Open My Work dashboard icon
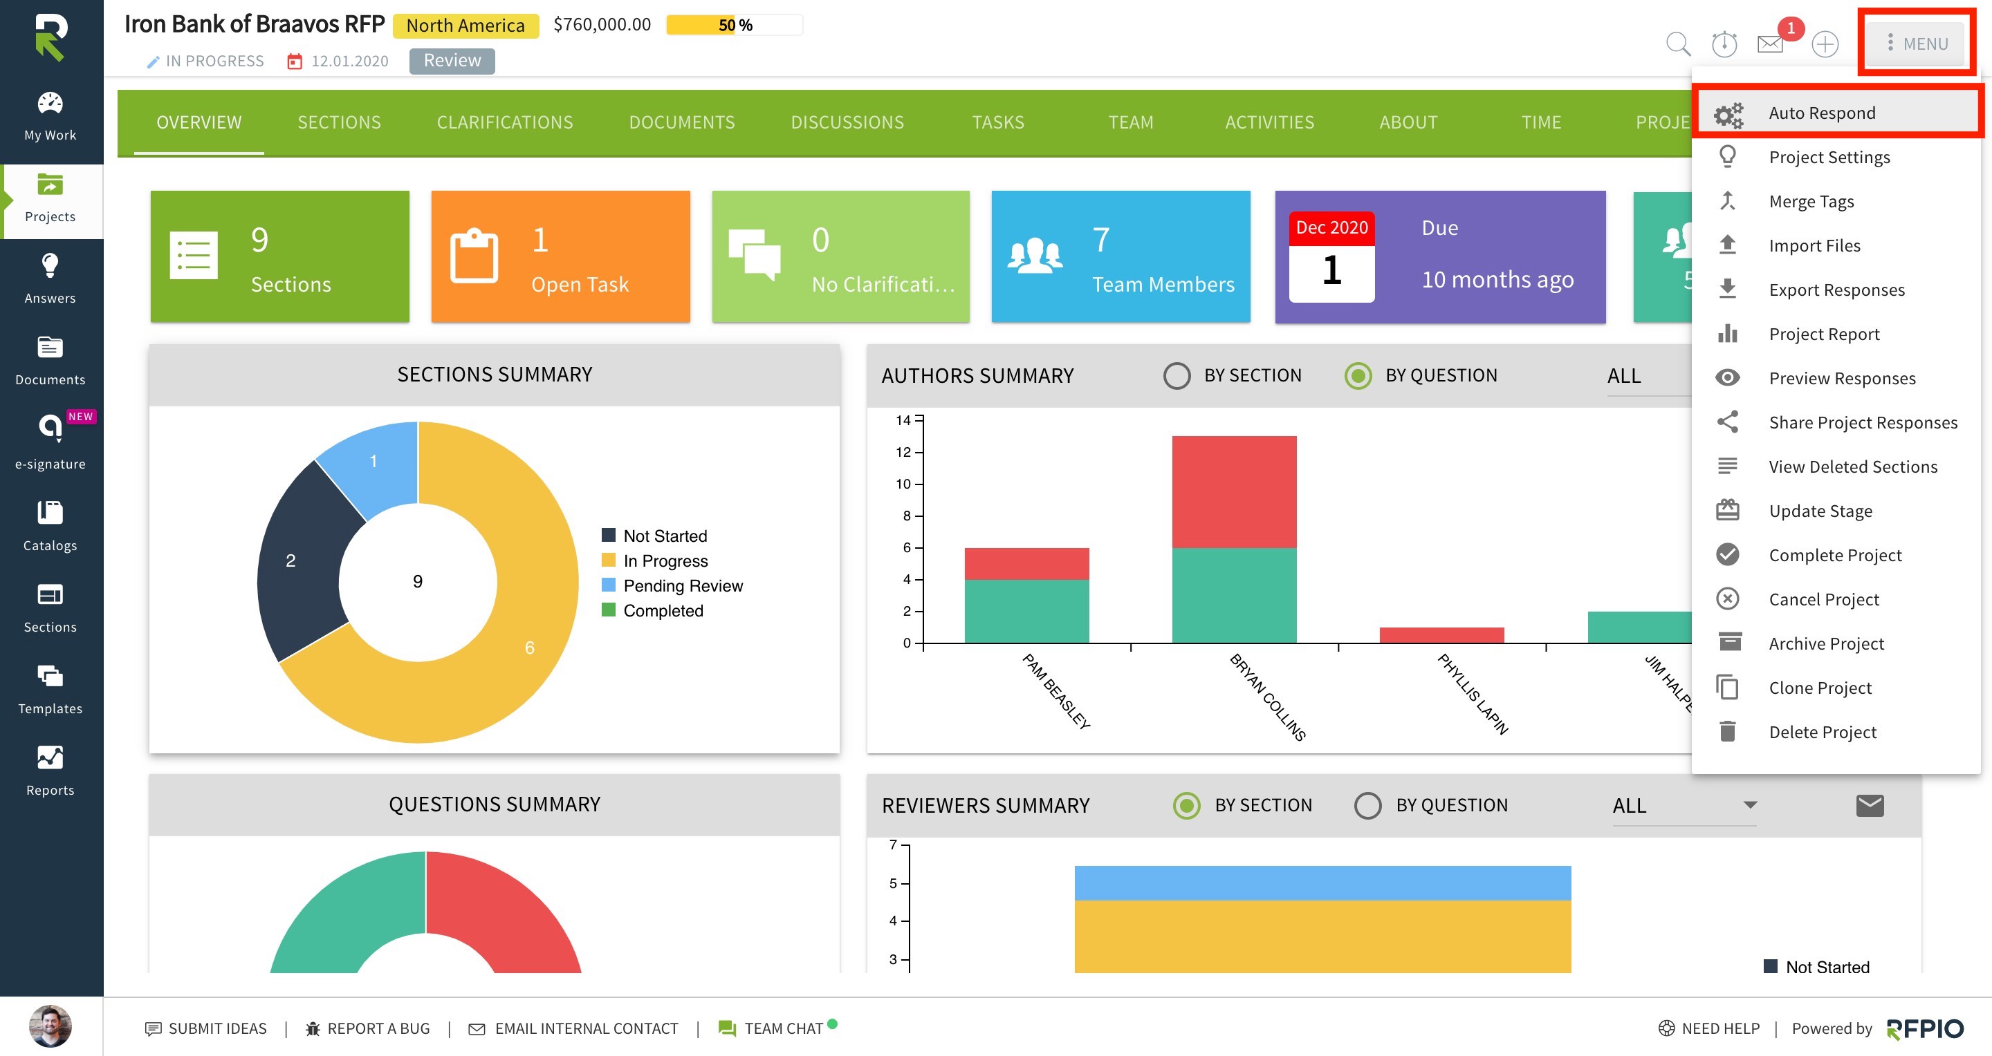 coord(50,104)
